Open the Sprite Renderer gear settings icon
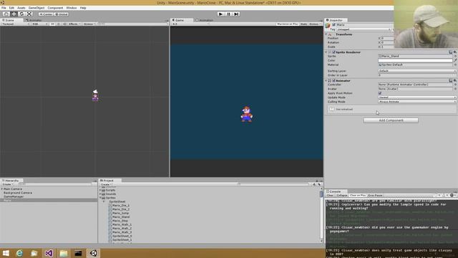458x258 pixels. pyautogui.click(x=455, y=52)
